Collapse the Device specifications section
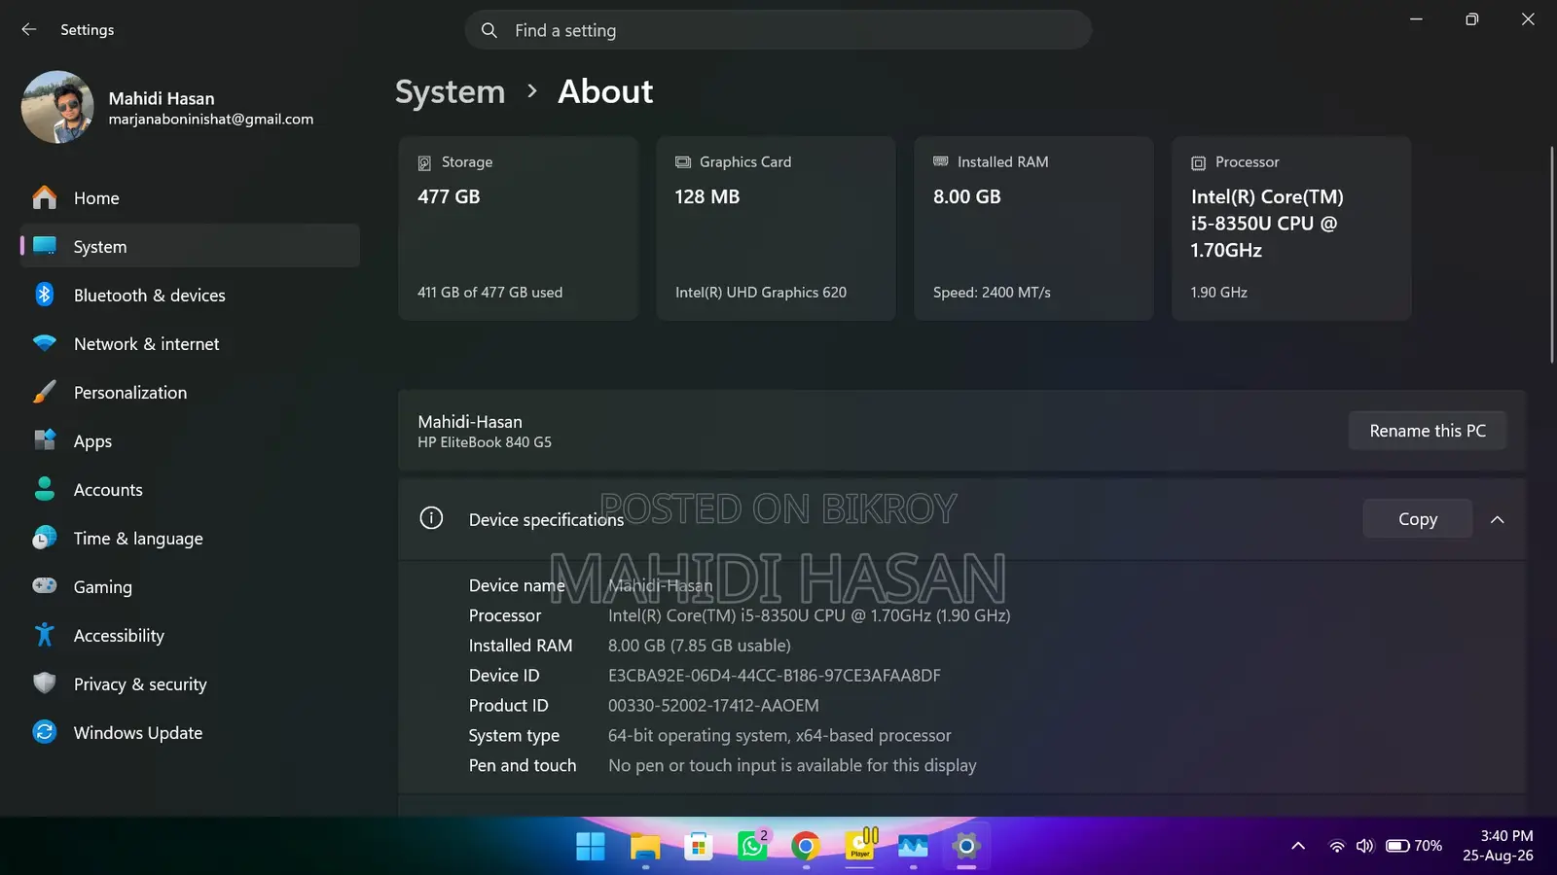Image resolution: width=1557 pixels, height=875 pixels. (x=1498, y=519)
